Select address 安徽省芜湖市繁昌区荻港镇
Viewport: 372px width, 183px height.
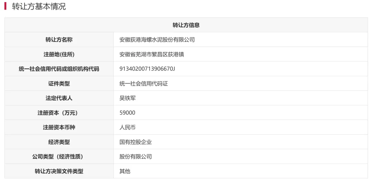click(152, 54)
